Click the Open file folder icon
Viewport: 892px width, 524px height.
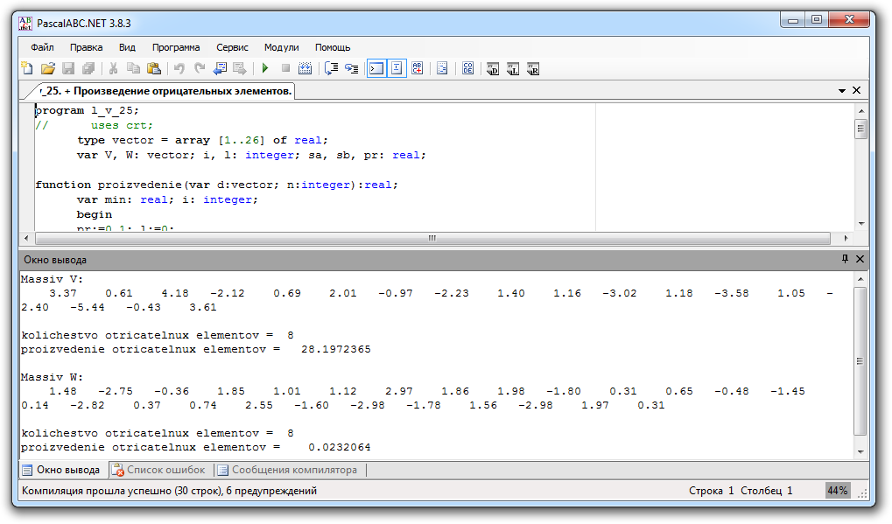[x=47, y=68]
